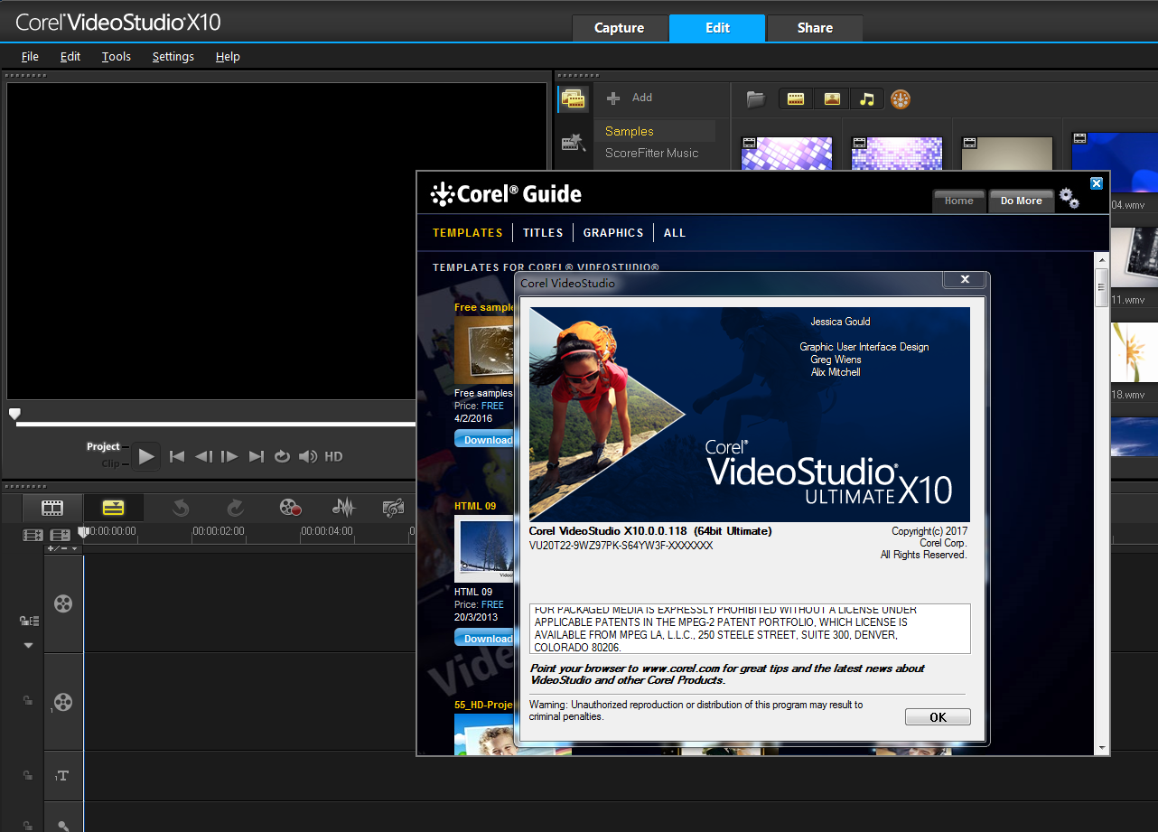Viewport: 1158px width, 832px height.
Task: Toggle Ripple Editing for the video track
Action: tap(29, 621)
